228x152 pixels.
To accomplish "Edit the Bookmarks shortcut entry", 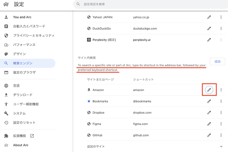I will (x=209, y=101).
